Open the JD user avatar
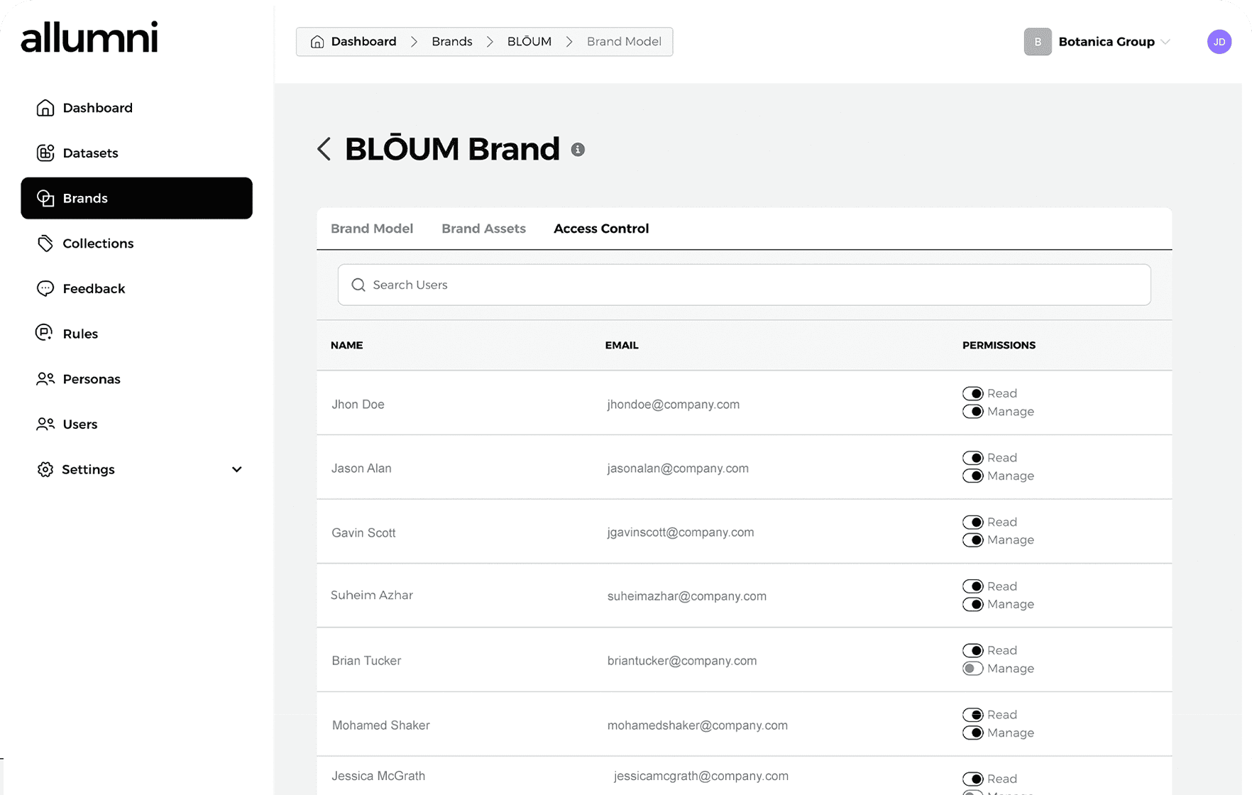Image resolution: width=1252 pixels, height=795 pixels. (1219, 42)
